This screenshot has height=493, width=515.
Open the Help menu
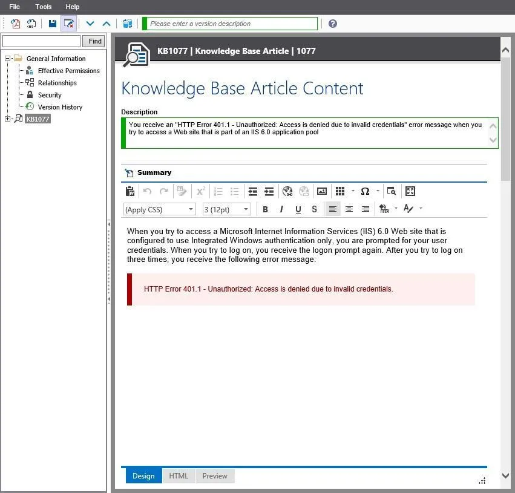click(x=72, y=7)
